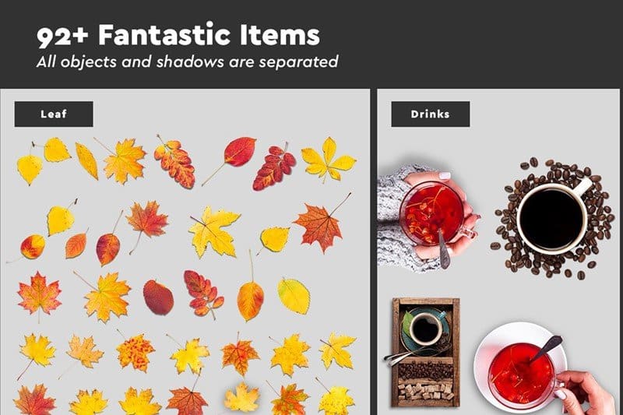Screen dimensions: 623x415
Task: Select the red rowan compound leaf in top row
Action: [x=274, y=167]
